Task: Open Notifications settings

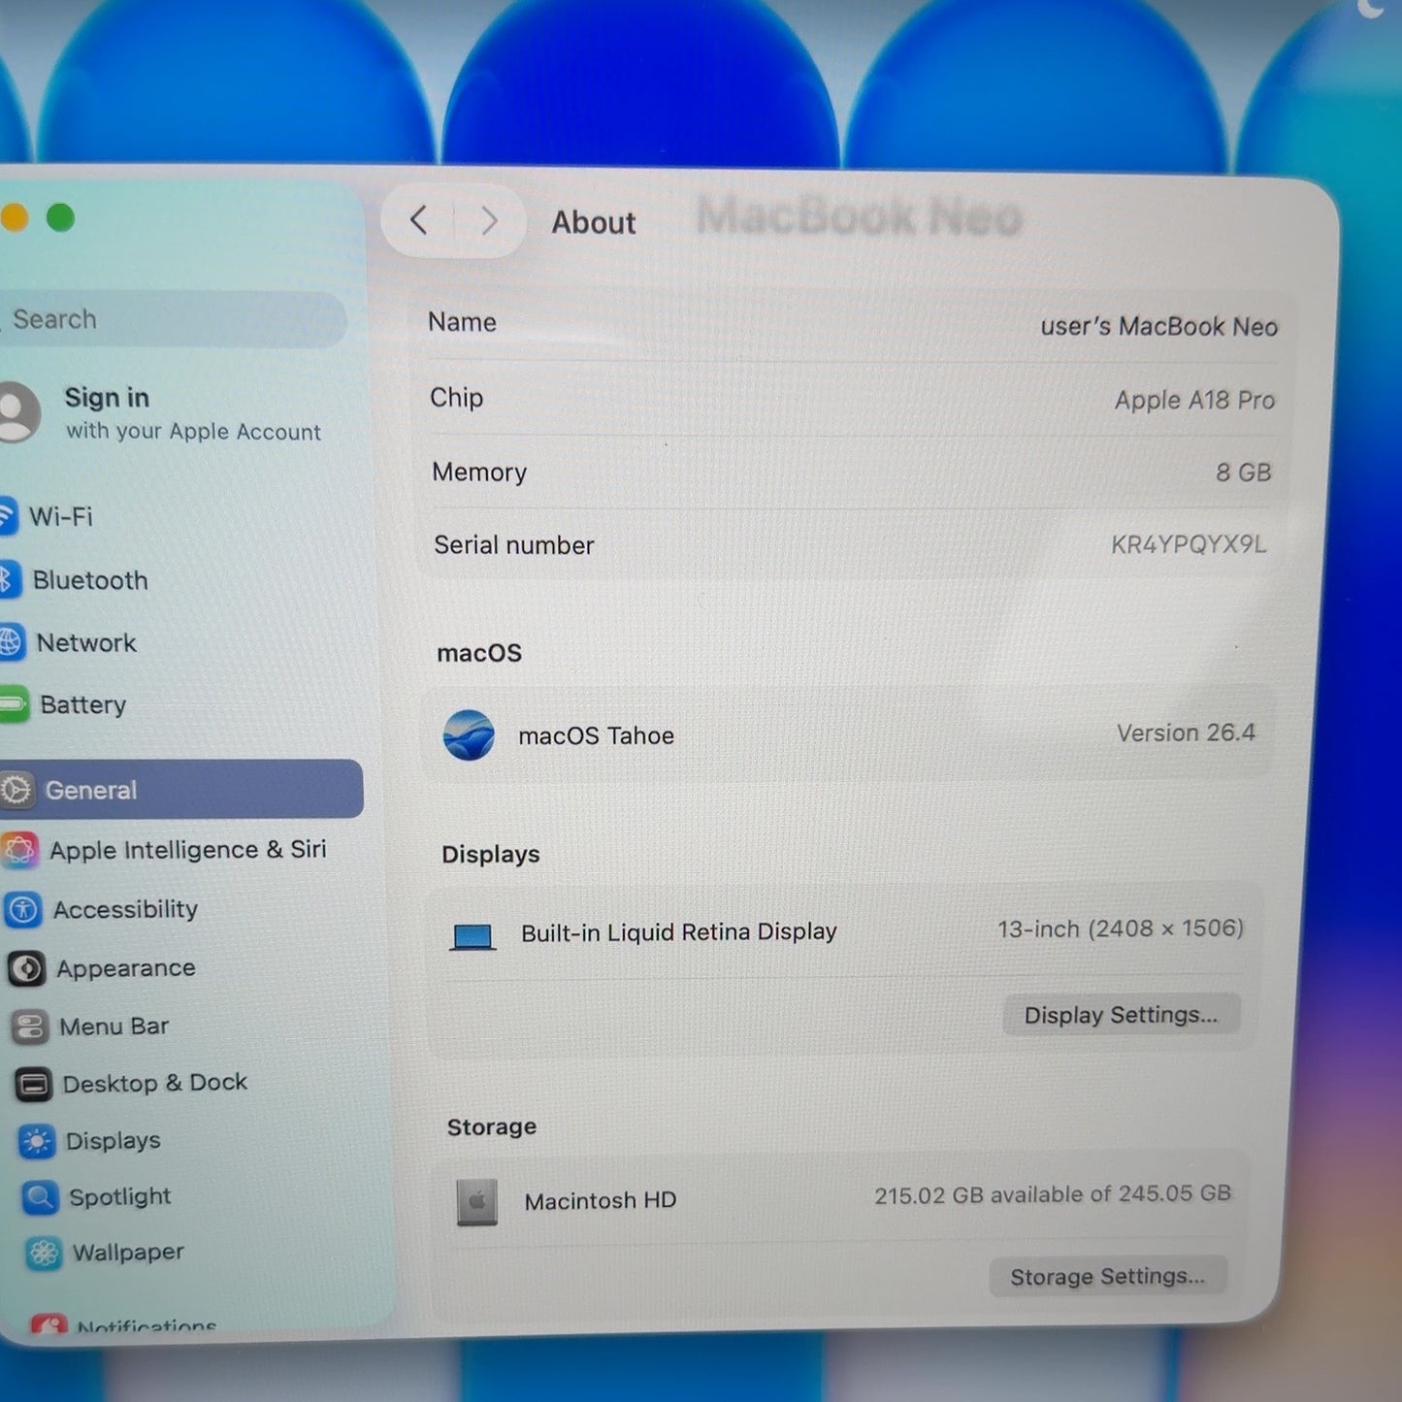Action: [146, 1324]
